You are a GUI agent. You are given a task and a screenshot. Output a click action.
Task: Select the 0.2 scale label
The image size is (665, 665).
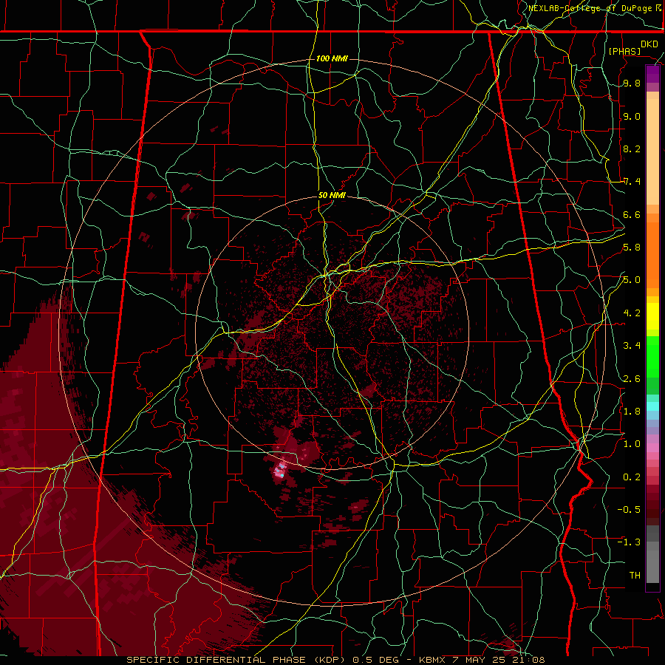tap(632, 477)
